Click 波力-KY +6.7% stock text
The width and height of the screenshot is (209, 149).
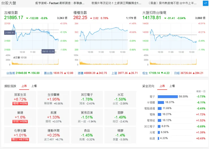point(53,140)
